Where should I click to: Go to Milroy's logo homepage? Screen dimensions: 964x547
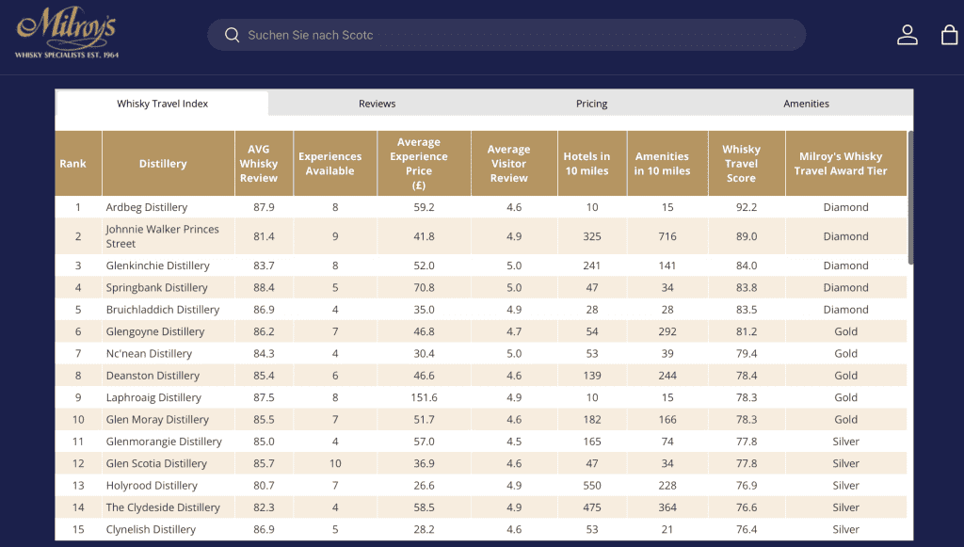click(x=67, y=33)
